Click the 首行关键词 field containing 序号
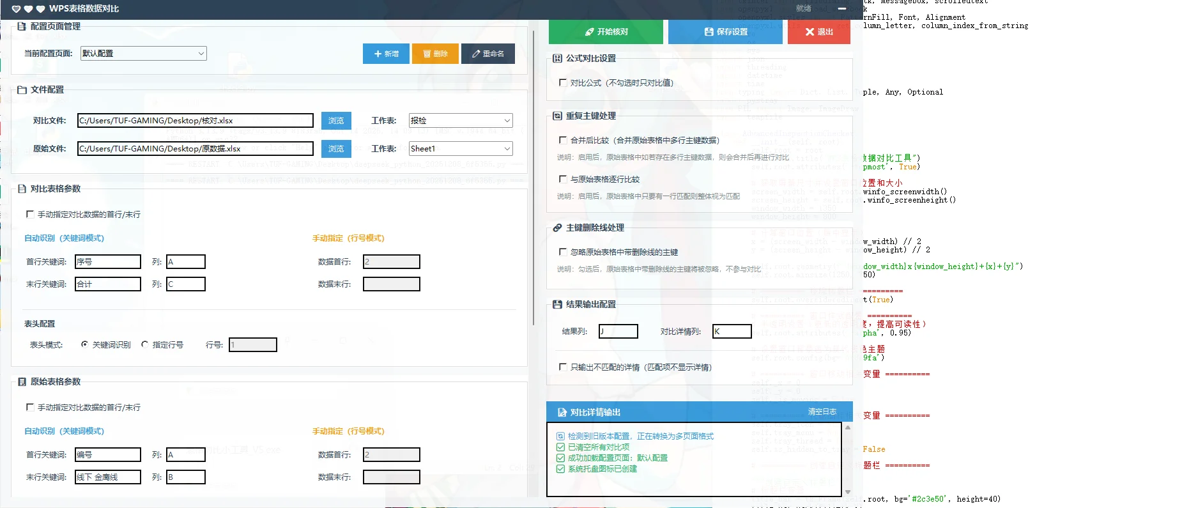This screenshot has width=1182, height=508. [x=107, y=262]
